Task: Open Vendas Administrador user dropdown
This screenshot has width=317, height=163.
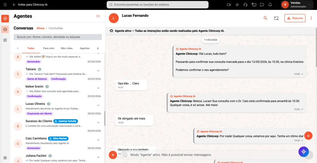Action: (x=297, y=5)
